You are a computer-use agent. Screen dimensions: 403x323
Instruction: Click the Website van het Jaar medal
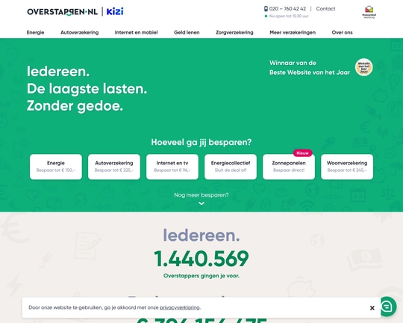pyautogui.click(x=363, y=67)
